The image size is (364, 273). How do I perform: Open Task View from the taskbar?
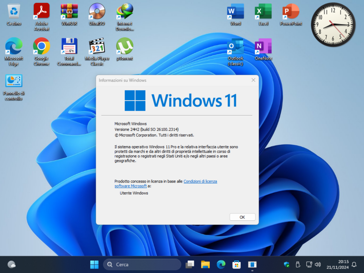(x=190, y=264)
